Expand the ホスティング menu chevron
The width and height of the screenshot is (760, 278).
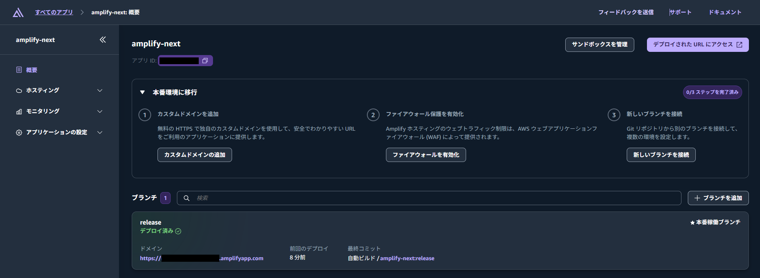tap(100, 91)
